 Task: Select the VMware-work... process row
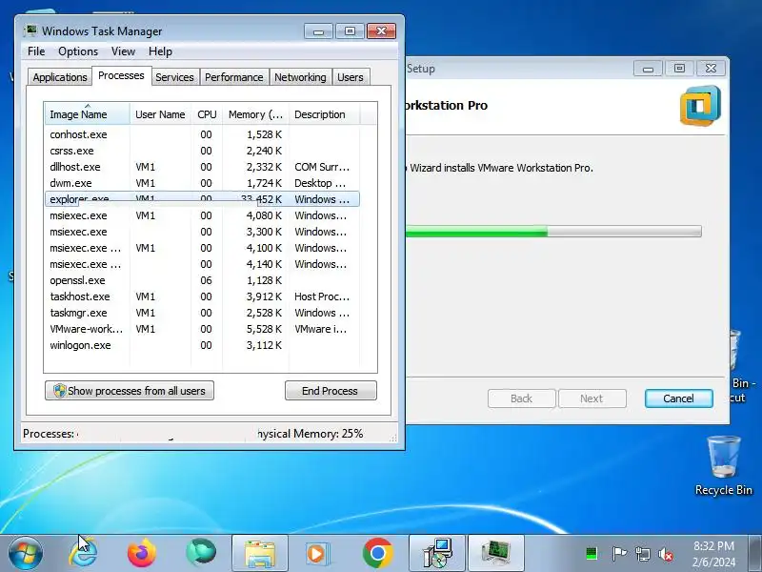(x=203, y=329)
